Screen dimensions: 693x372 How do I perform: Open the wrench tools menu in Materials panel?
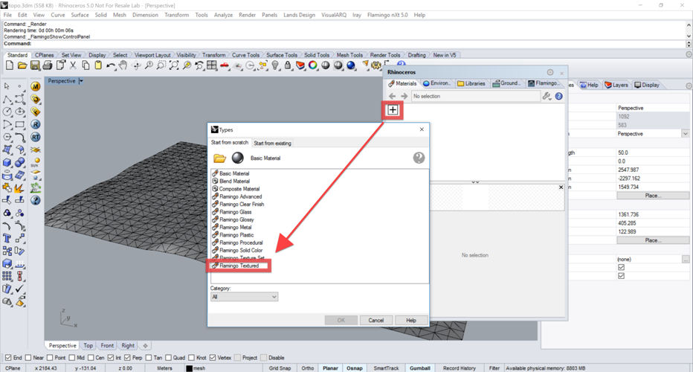[x=547, y=96]
